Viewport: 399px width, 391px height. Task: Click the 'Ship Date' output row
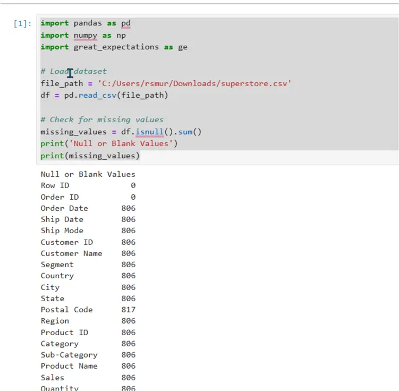click(88, 219)
